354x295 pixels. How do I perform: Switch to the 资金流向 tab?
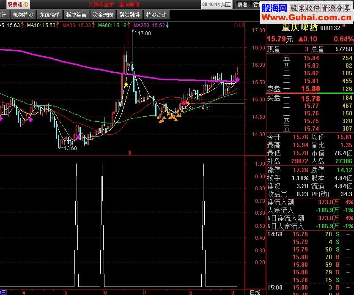(x=103, y=15)
